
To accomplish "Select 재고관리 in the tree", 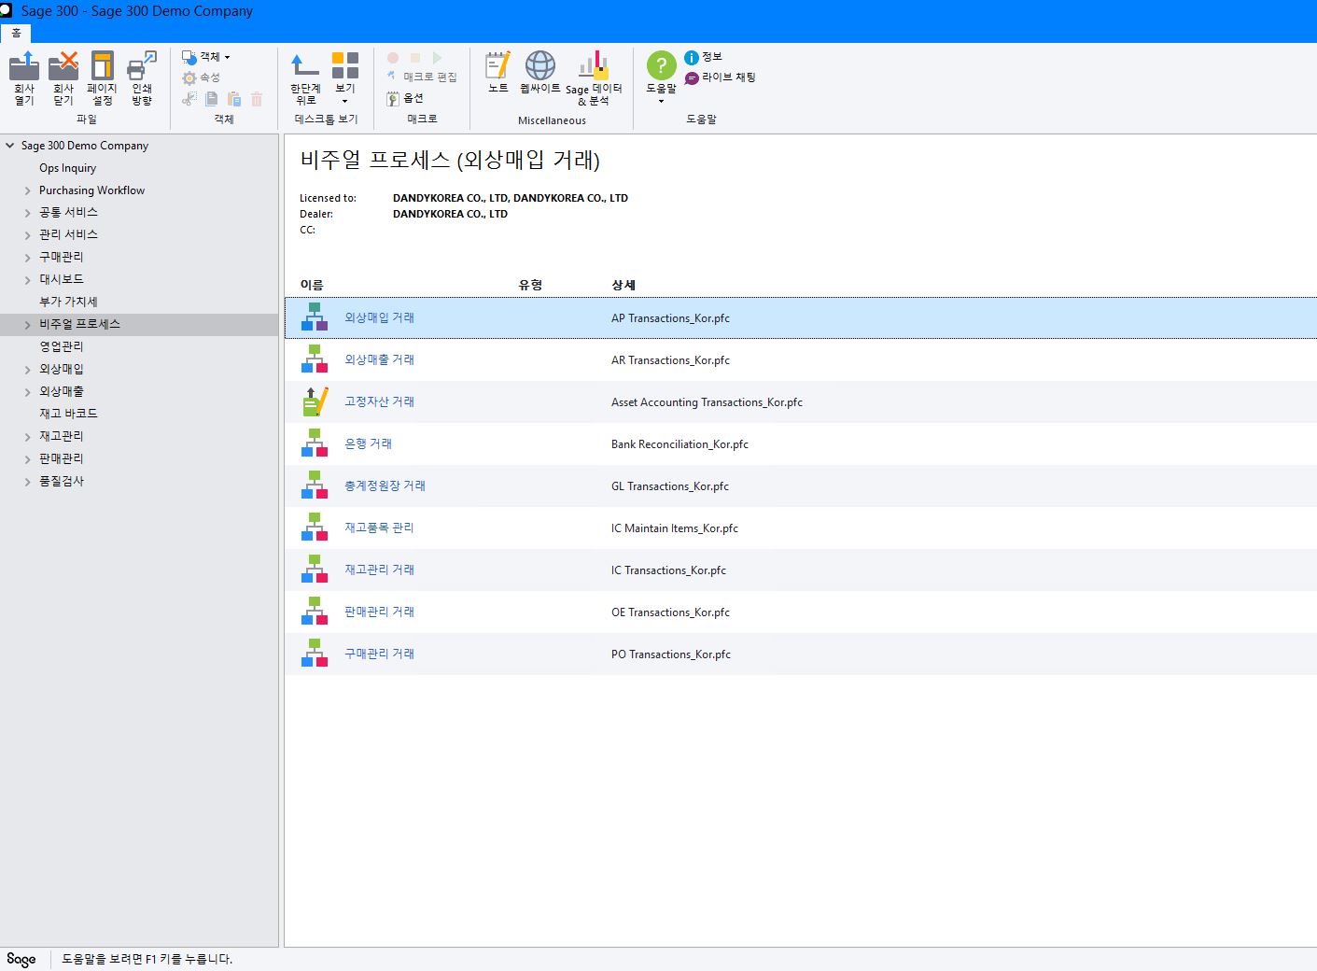I will coord(62,436).
